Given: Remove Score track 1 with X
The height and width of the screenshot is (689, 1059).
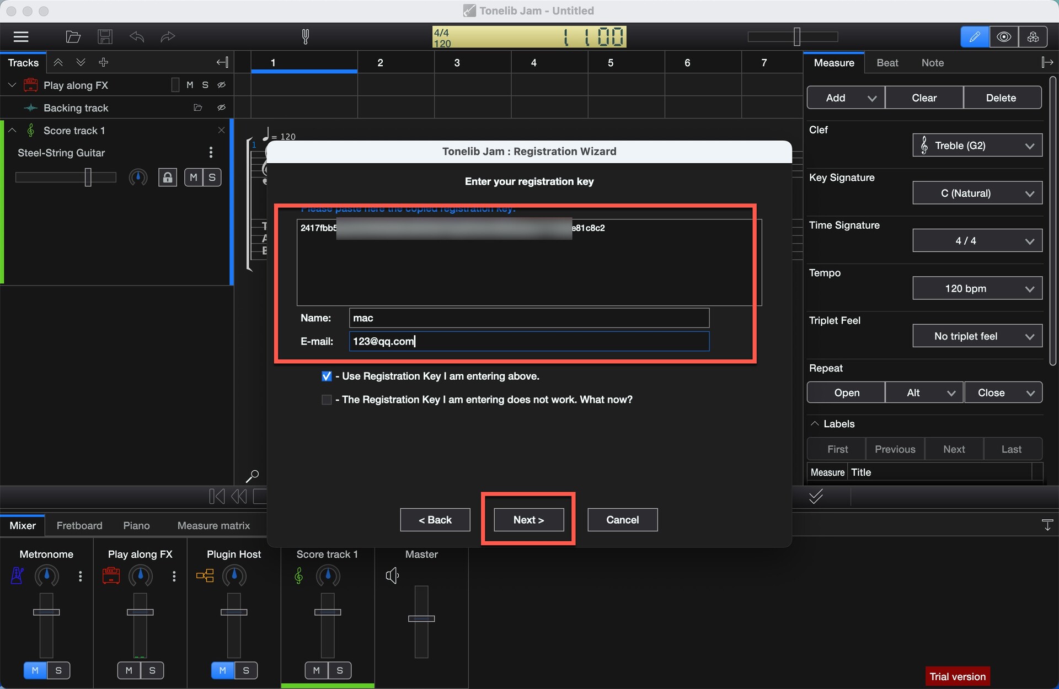Looking at the screenshot, I should click(x=221, y=130).
